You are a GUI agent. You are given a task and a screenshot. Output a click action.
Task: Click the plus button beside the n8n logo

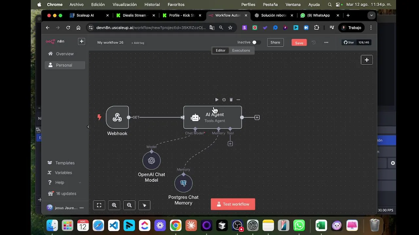(x=82, y=41)
